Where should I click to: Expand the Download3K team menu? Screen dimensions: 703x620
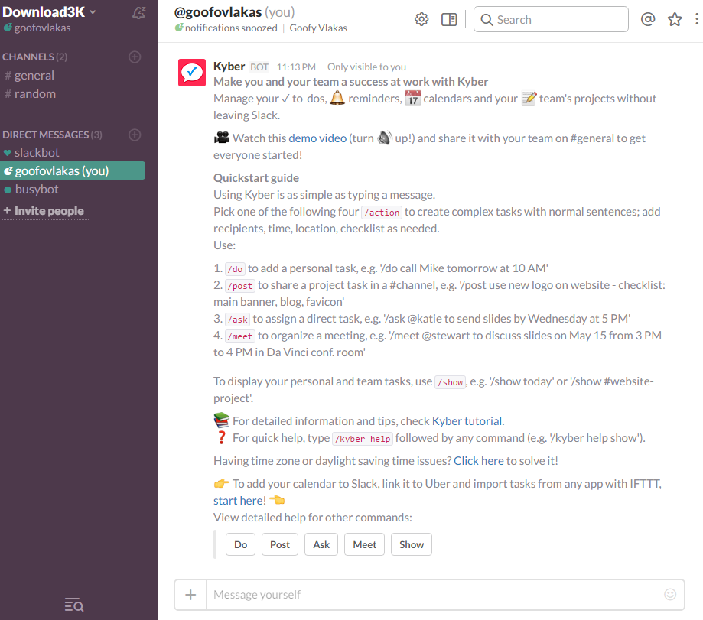pos(49,12)
